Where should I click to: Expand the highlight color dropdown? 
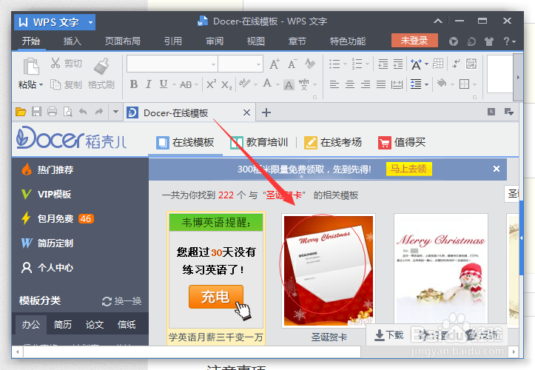point(255,84)
